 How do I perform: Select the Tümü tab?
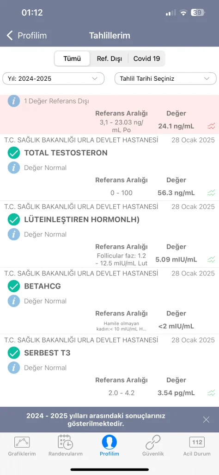click(72, 58)
